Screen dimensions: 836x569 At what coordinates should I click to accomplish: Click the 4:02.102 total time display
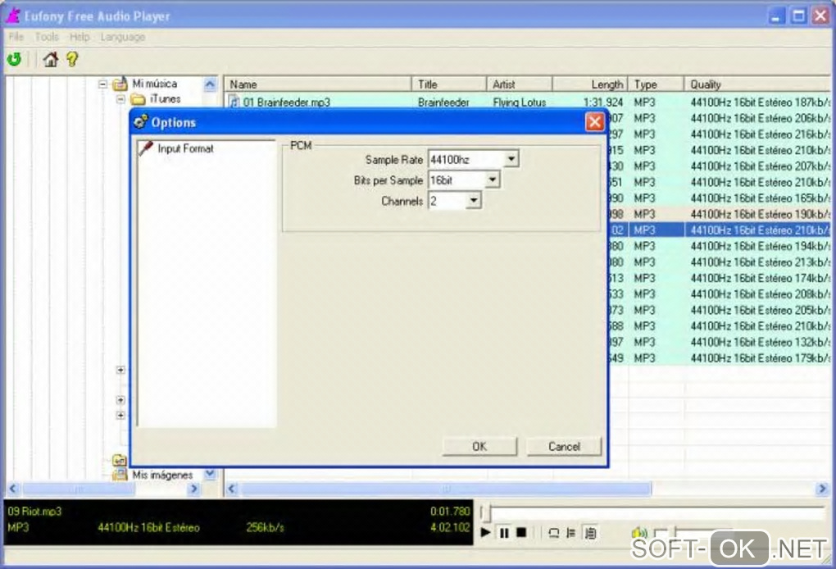(x=450, y=528)
